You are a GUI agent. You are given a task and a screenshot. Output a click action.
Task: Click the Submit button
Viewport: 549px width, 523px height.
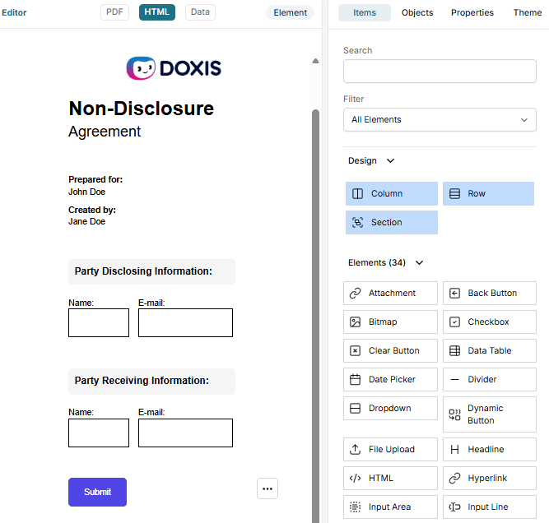pyautogui.click(x=97, y=492)
